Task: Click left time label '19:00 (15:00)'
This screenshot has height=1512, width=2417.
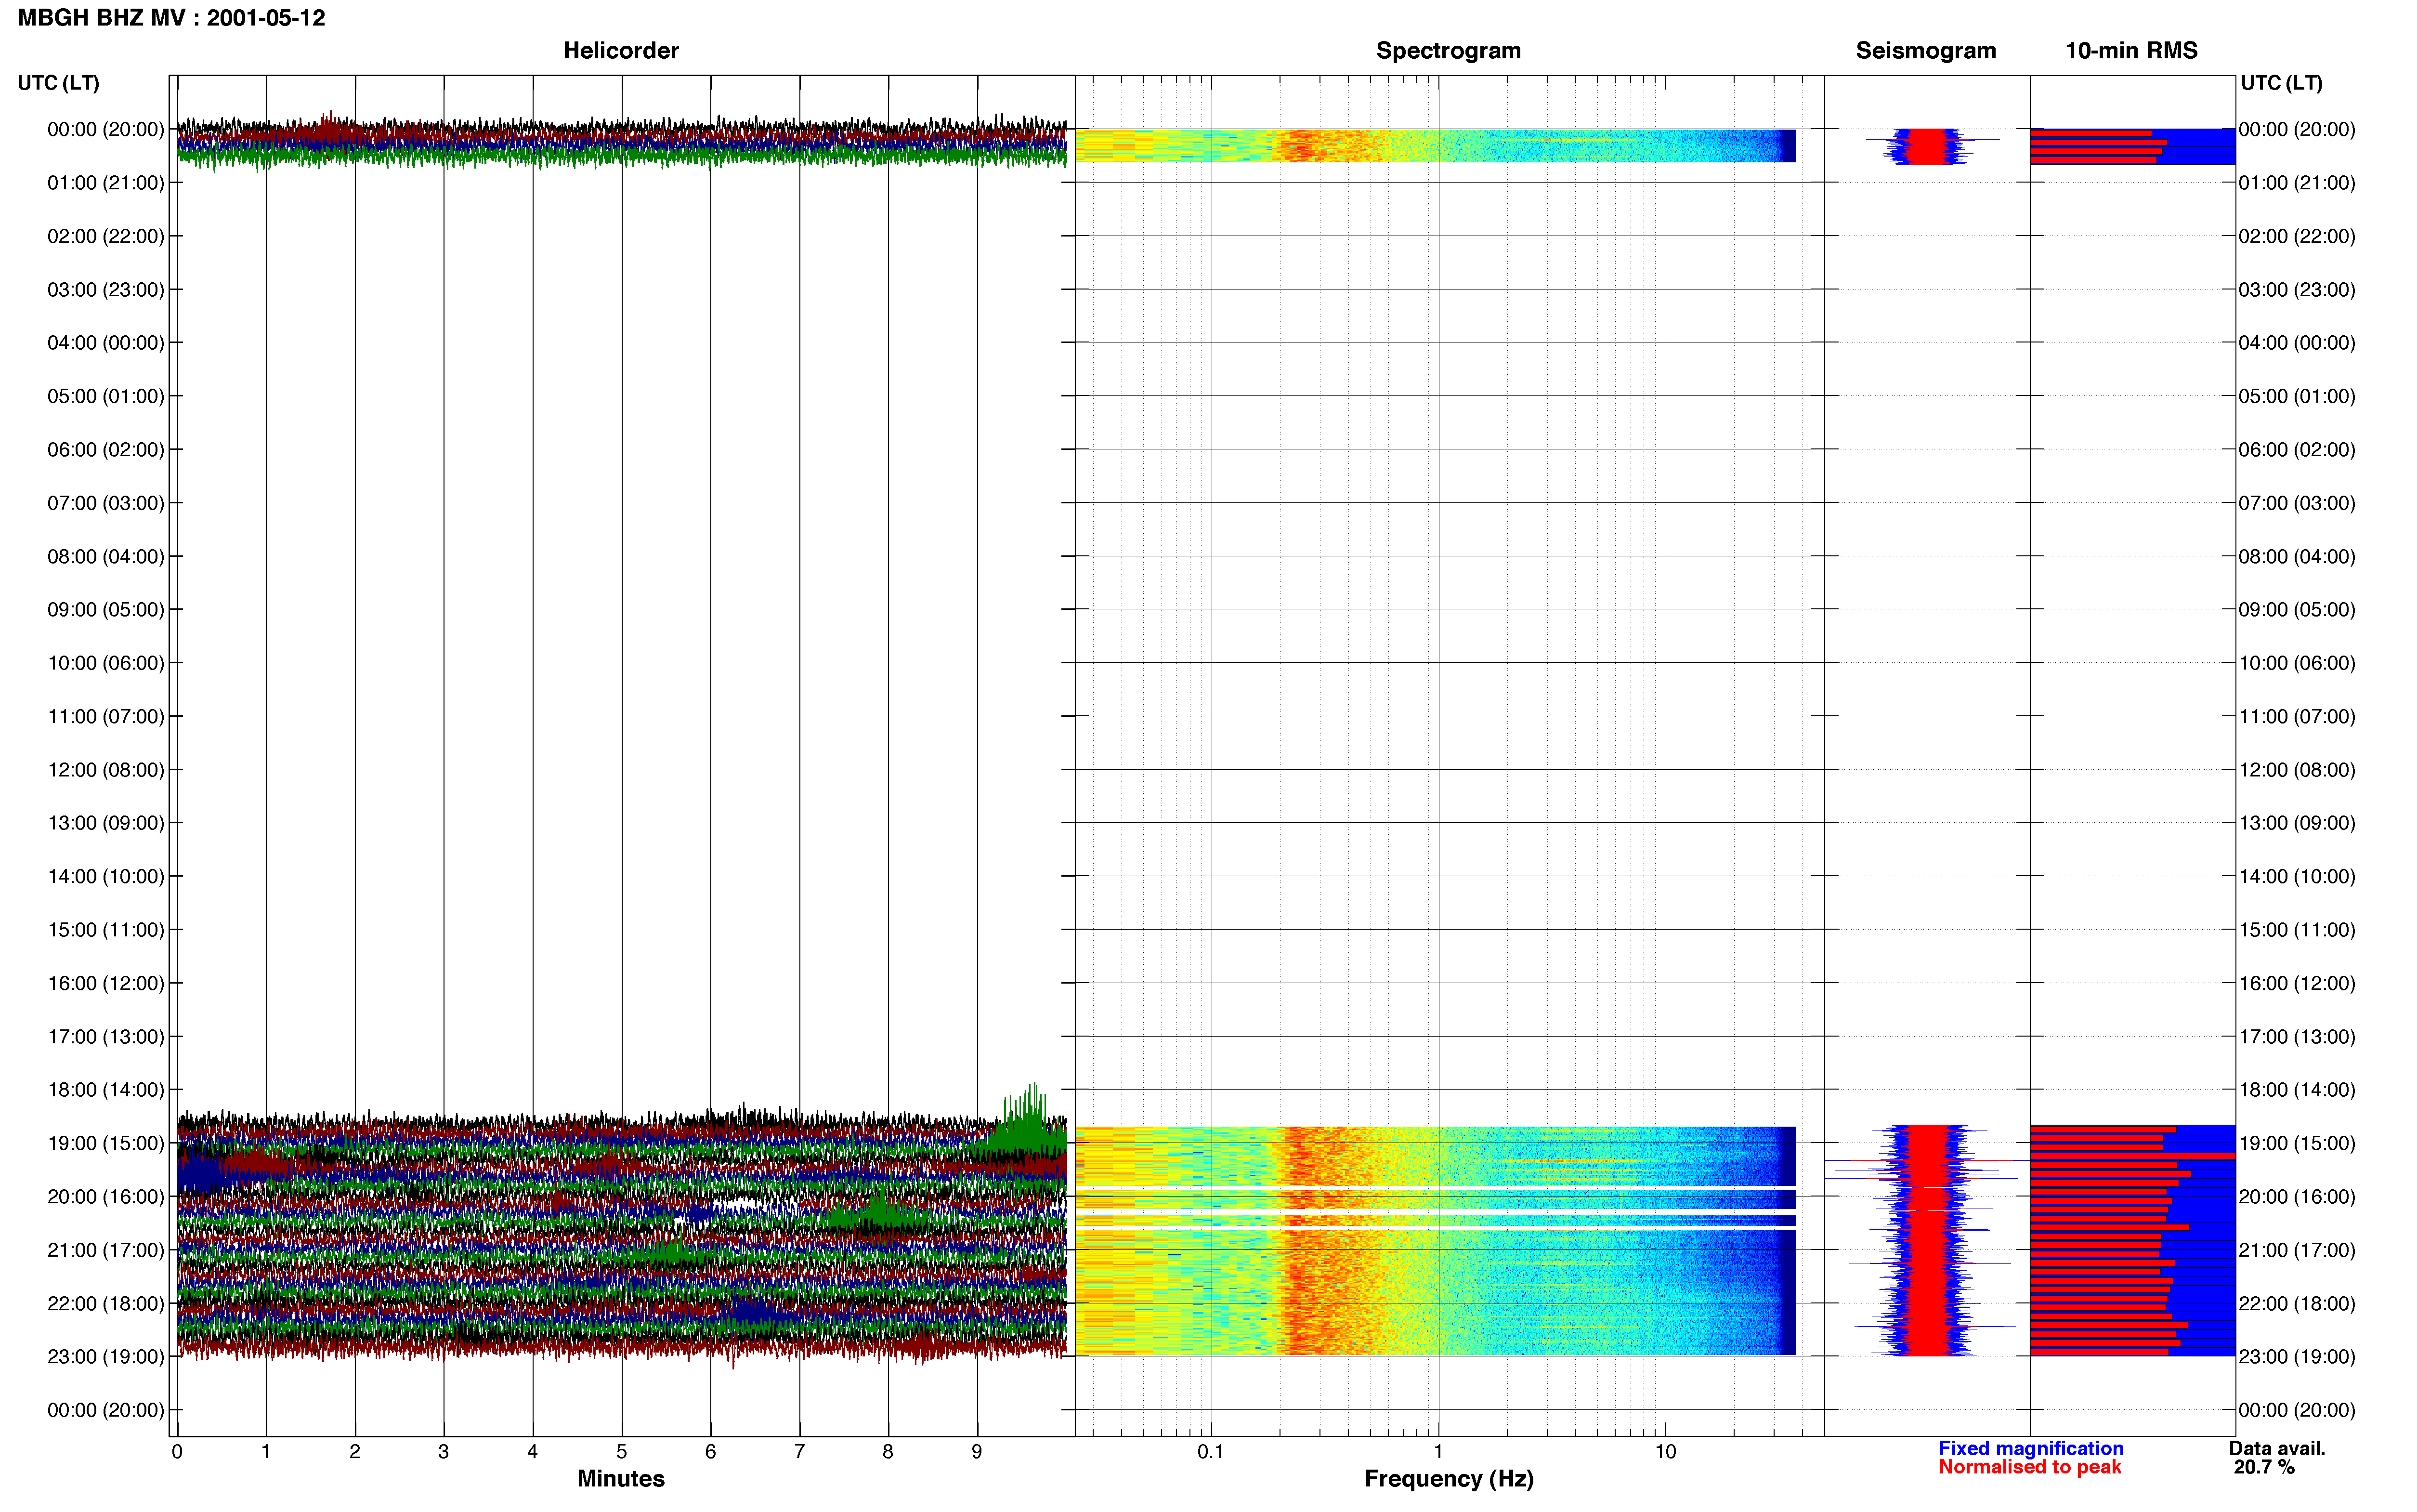Action: [x=106, y=1143]
